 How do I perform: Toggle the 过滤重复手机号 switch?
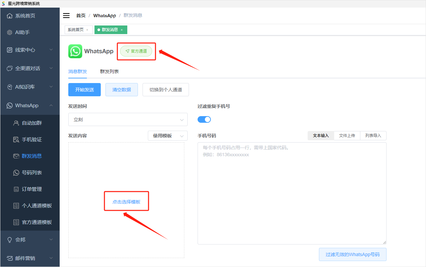click(x=204, y=119)
